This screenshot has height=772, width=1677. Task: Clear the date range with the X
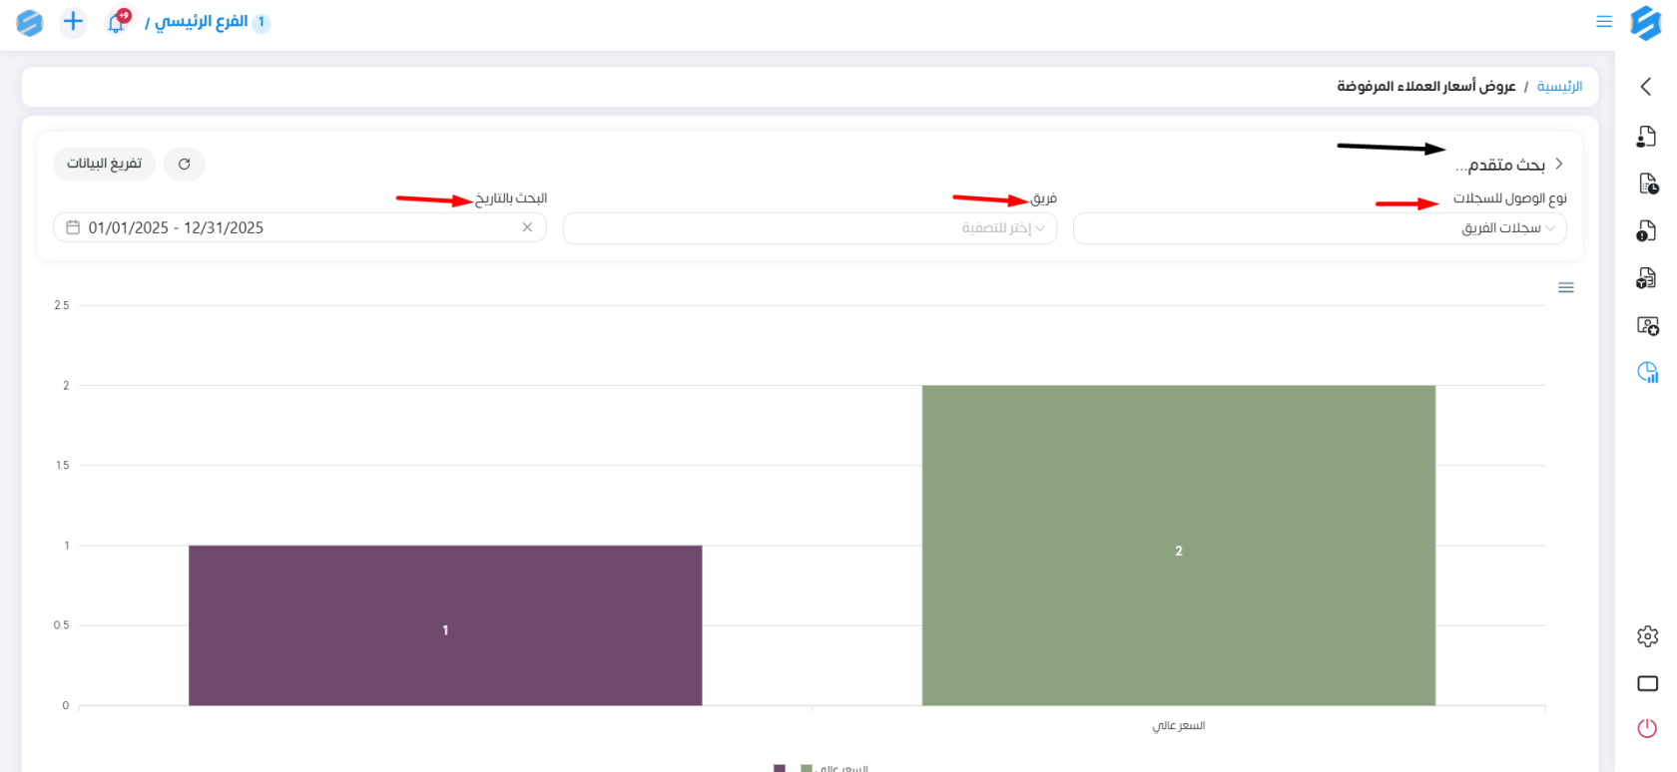coord(527,227)
